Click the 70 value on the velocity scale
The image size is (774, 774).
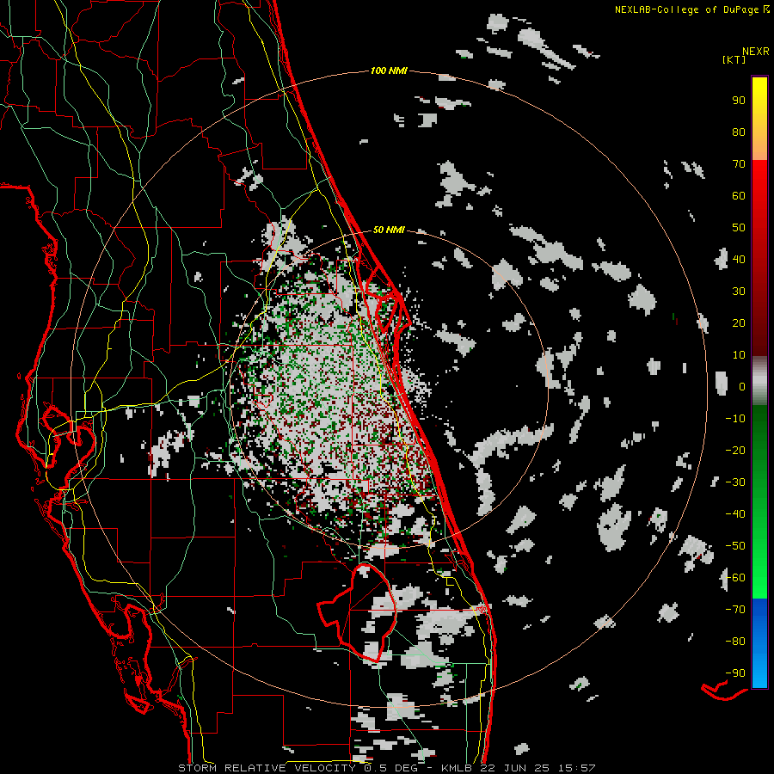pyautogui.click(x=739, y=164)
